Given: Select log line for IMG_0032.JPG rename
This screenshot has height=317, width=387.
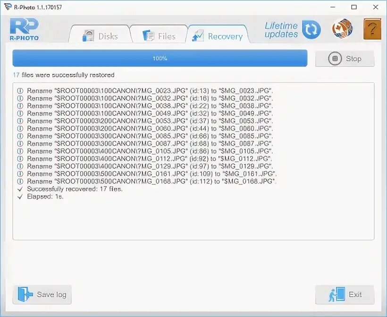Looking at the screenshot, I should (x=150, y=99).
